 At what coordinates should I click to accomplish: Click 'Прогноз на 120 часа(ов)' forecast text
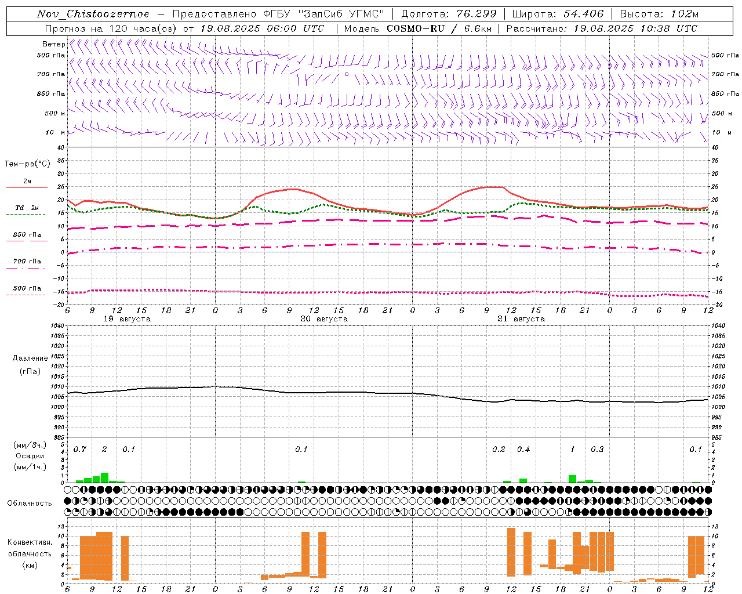coord(111,28)
